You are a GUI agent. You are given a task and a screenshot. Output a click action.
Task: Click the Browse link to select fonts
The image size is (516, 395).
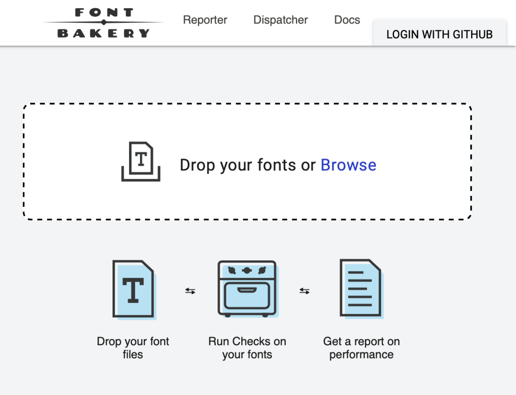[348, 165]
